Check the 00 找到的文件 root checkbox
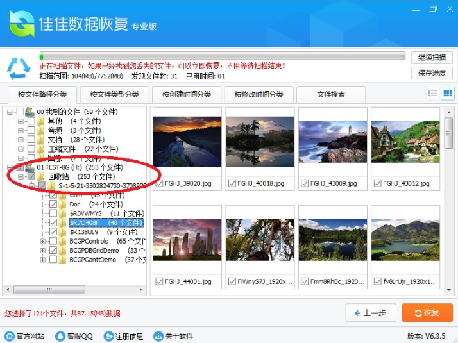Screen dimensions: 458x343 (x=20, y=112)
